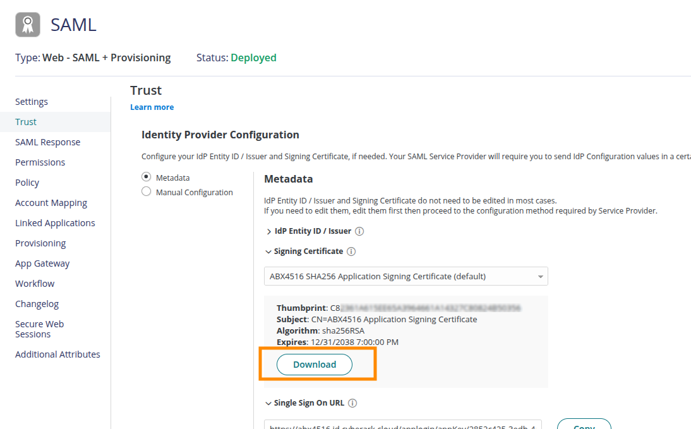
Task: Click the Learn more link
Action: pyautogui.click(x=152, y=107)
